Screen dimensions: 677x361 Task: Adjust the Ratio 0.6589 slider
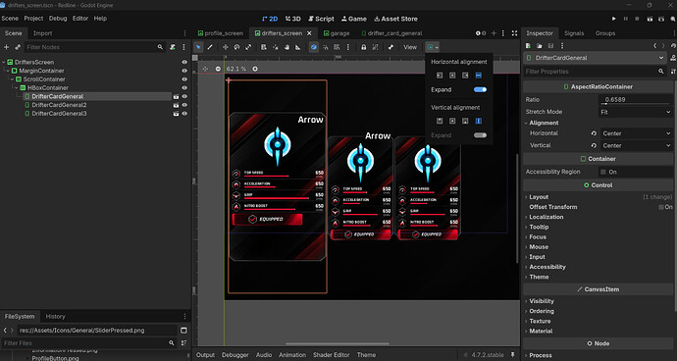(x=636, y=100)
